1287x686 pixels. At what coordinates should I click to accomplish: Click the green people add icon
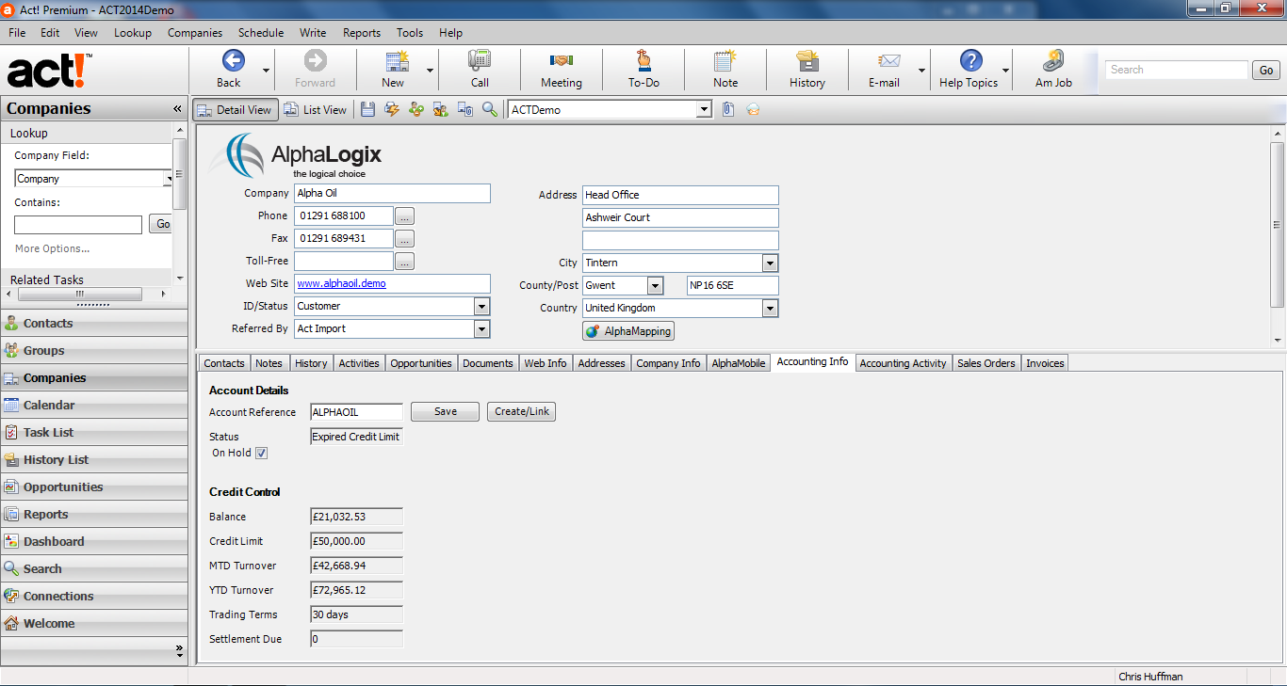click(x=416, y=110)
